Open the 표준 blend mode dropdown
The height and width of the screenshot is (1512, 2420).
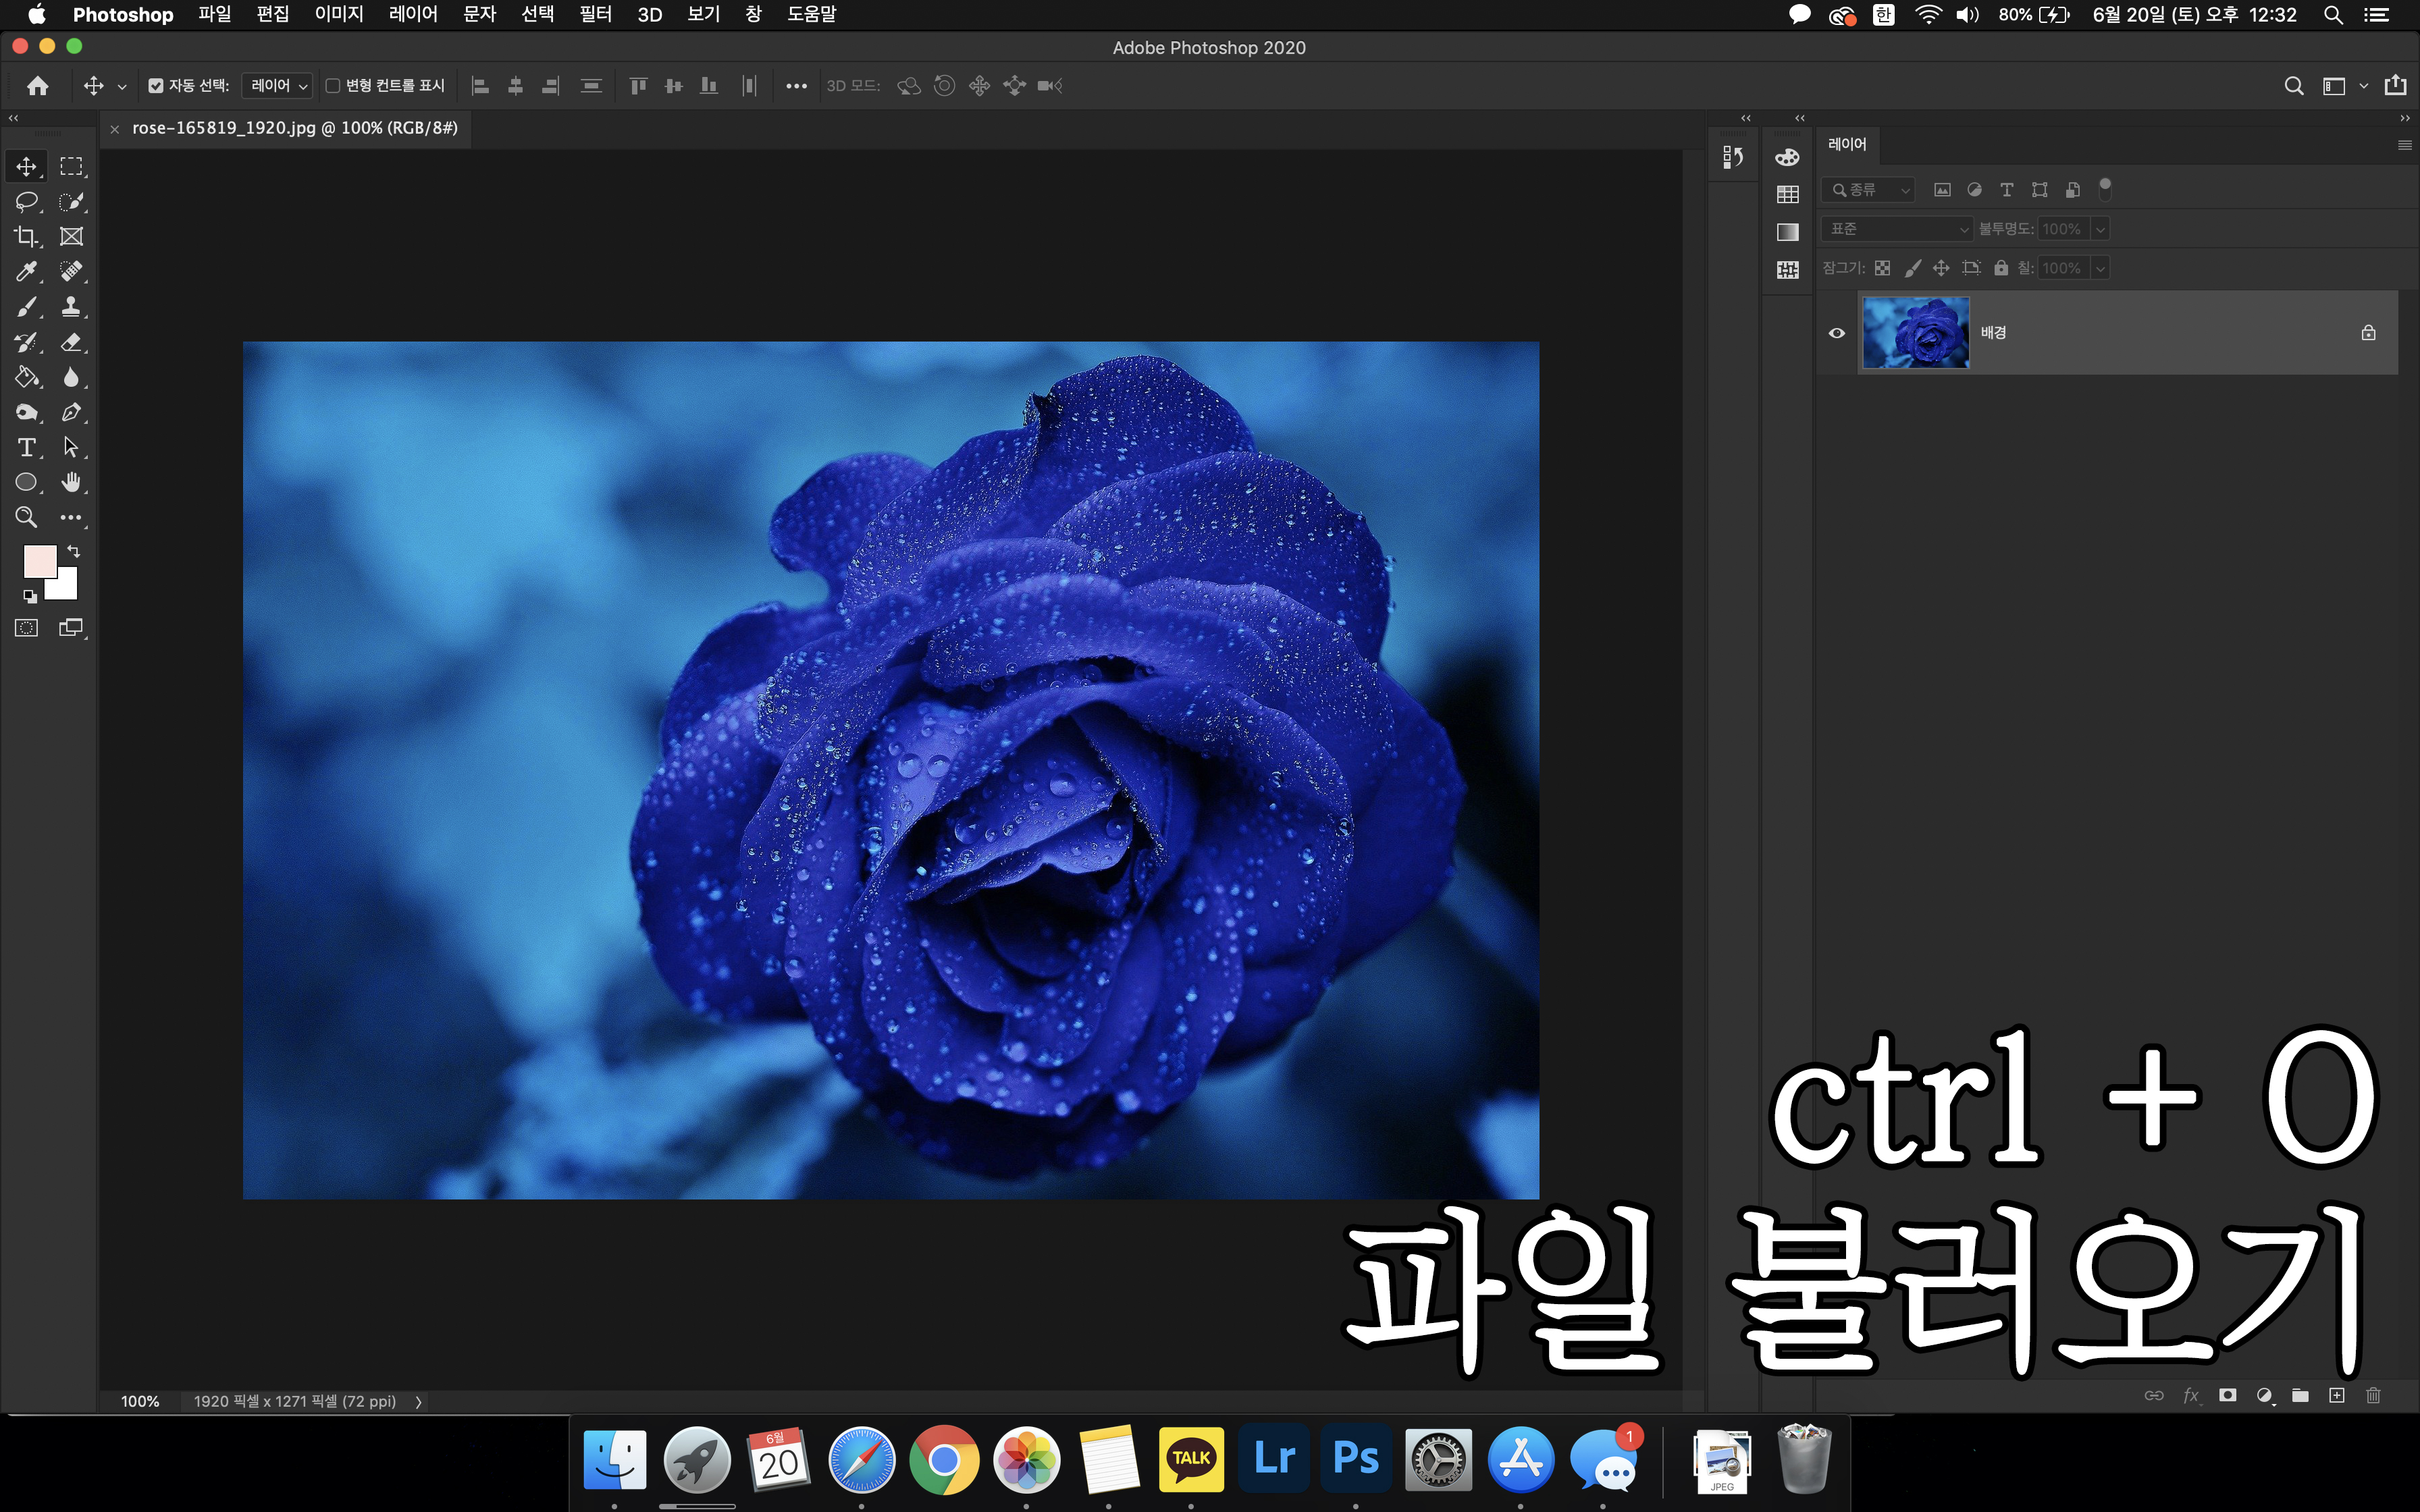1896,229
